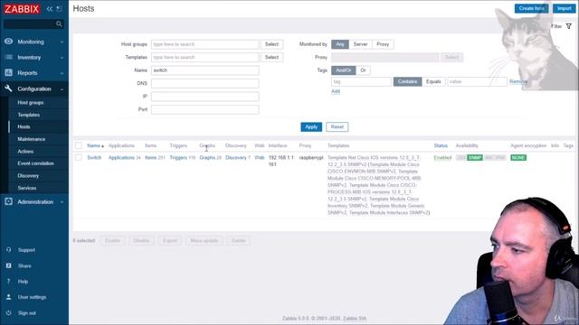
Task: Open Host groups in Configuration
Action: pos(30,102)
